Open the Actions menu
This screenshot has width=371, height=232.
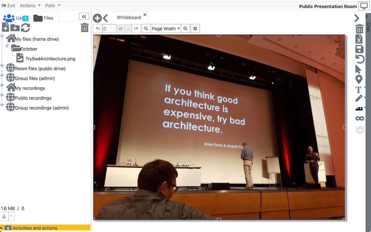pyautogui.click(x=28, y=5)
